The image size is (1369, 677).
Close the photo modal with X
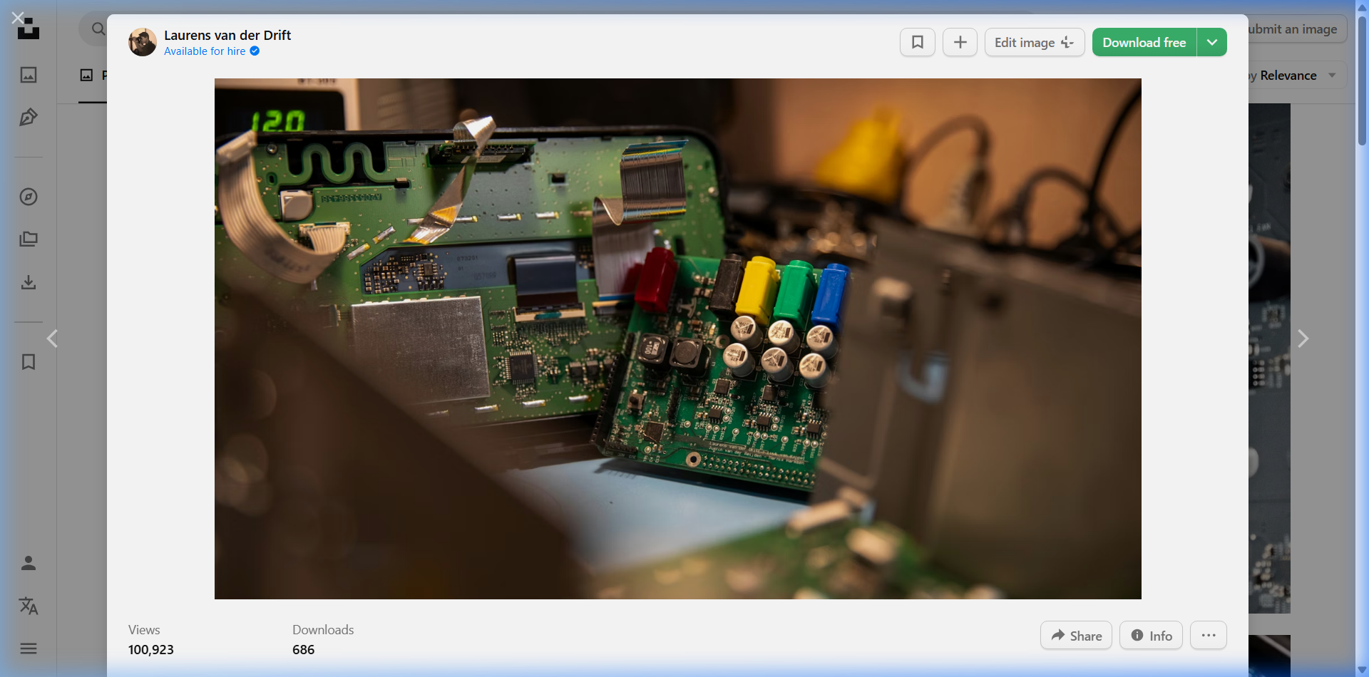tap(18, 18)
